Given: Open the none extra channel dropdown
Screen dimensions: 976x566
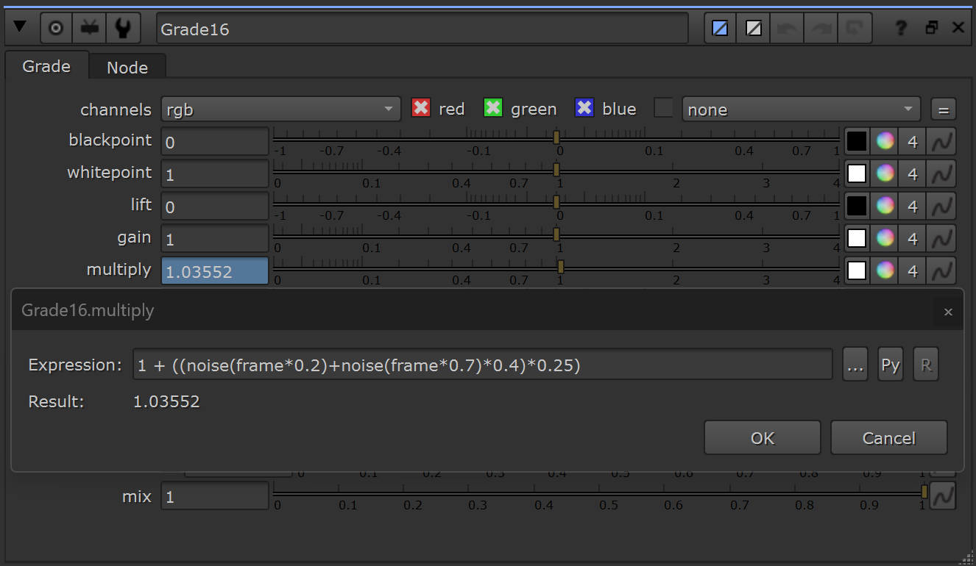Looking at the screenshot, I should (801, 110).
